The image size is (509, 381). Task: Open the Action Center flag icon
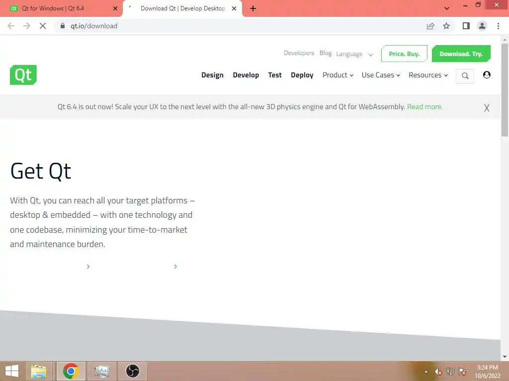point(462,372)
